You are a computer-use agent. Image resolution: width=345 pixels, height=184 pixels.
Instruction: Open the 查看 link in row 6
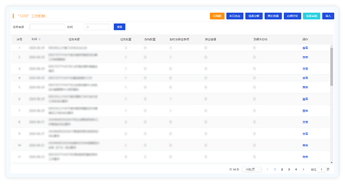[x=305, y=99]
